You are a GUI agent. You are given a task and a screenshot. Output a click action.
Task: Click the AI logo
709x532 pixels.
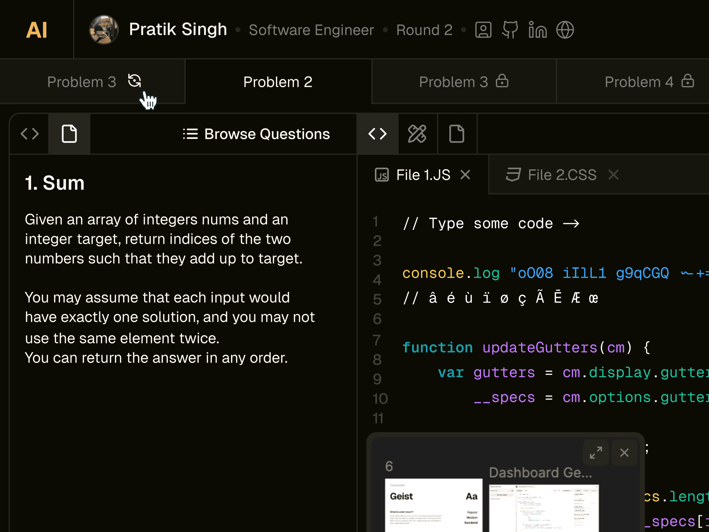pos(37,30)
